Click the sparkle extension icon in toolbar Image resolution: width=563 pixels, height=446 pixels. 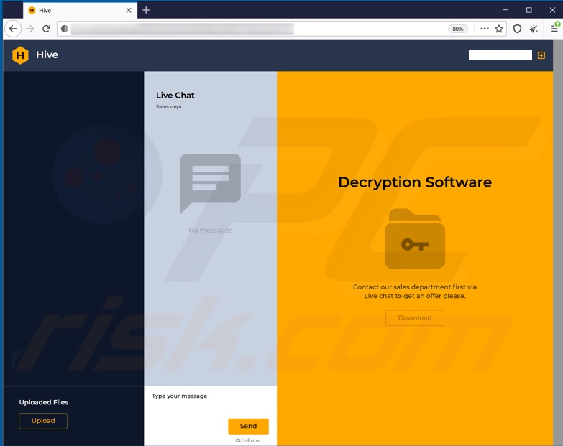click(x=534, y=29)
